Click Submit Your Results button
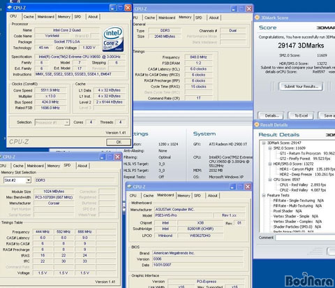 pos(301,87)
